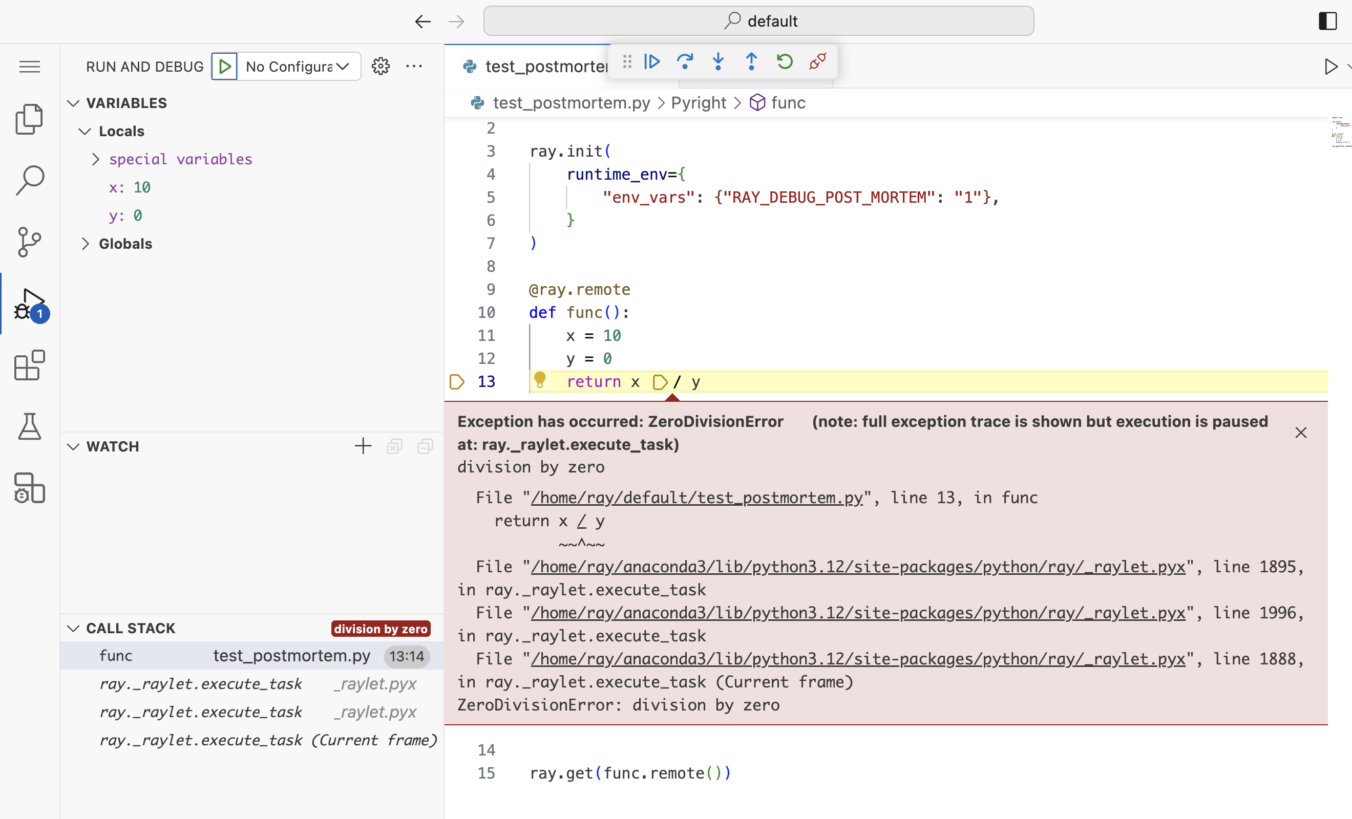This screenshot has height=819, width=1352.
Task: Continue execution in debug toolbar
Action: [x=652, y=61]
